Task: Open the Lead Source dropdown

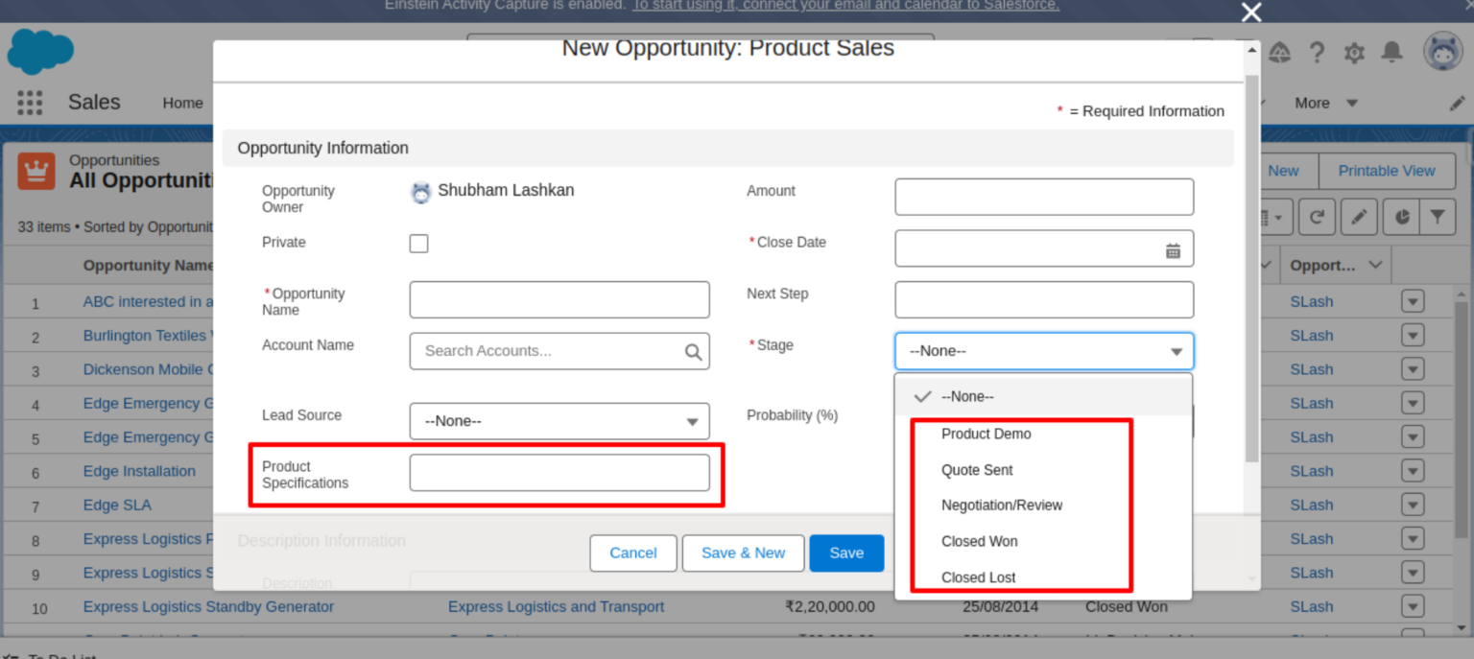Action: click(559, 421)
